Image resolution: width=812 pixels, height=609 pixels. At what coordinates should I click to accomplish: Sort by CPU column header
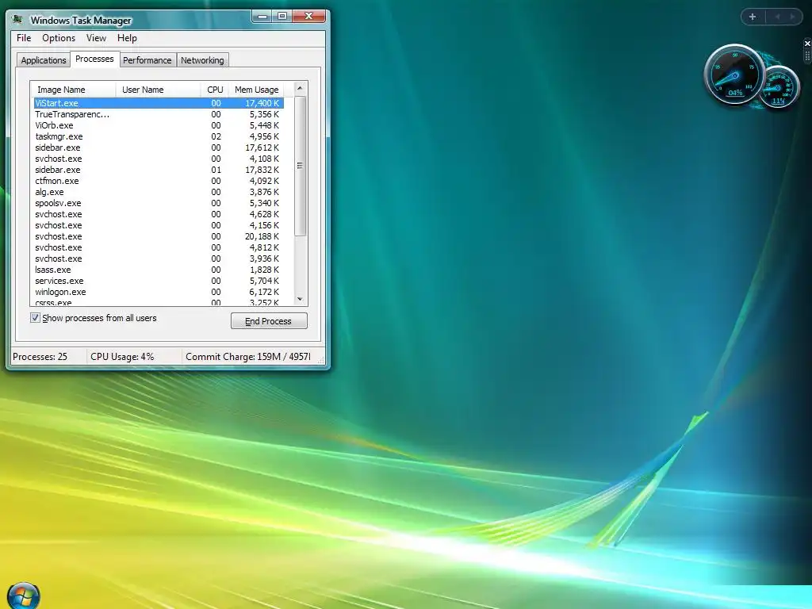(x=214, y=89)
